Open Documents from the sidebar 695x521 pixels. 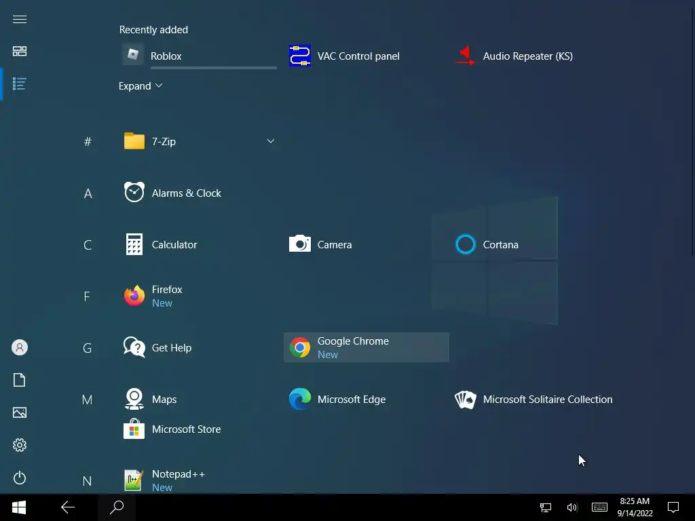tap(20, 380)
